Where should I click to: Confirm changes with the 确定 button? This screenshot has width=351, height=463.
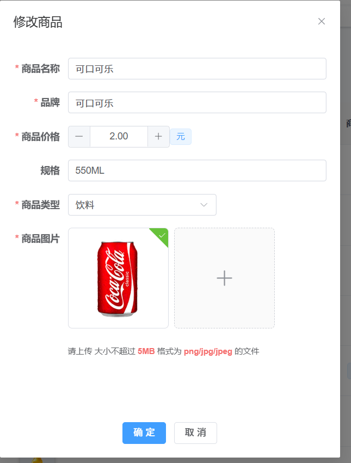(144, 433)
